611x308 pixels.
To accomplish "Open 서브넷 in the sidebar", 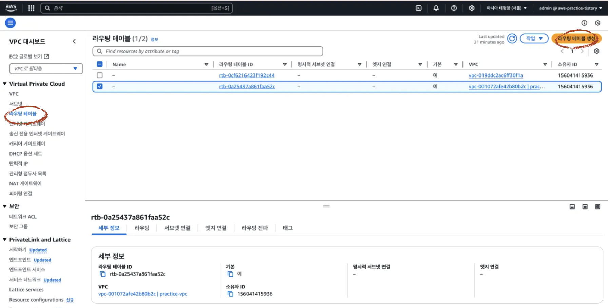I will (16, 104).
